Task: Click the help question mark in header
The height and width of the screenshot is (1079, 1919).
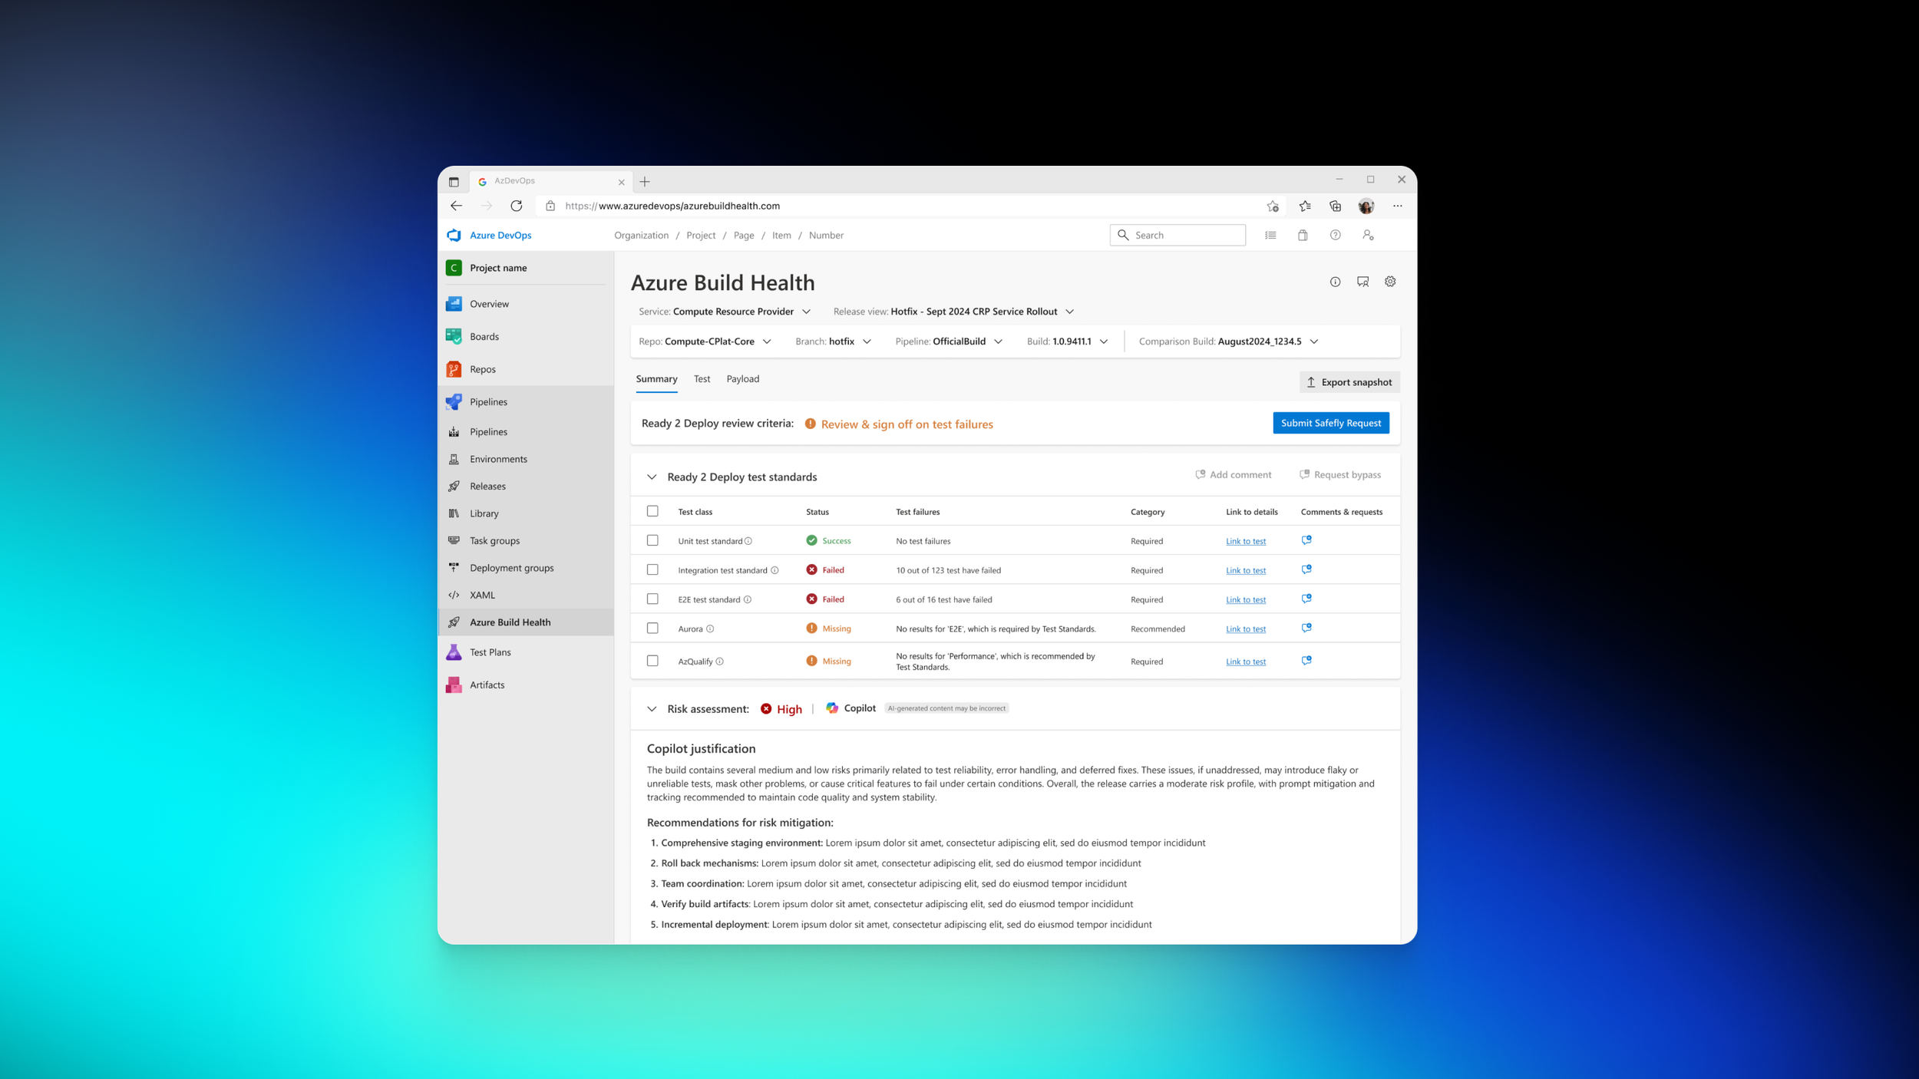Action: (x=1335, y=235)
